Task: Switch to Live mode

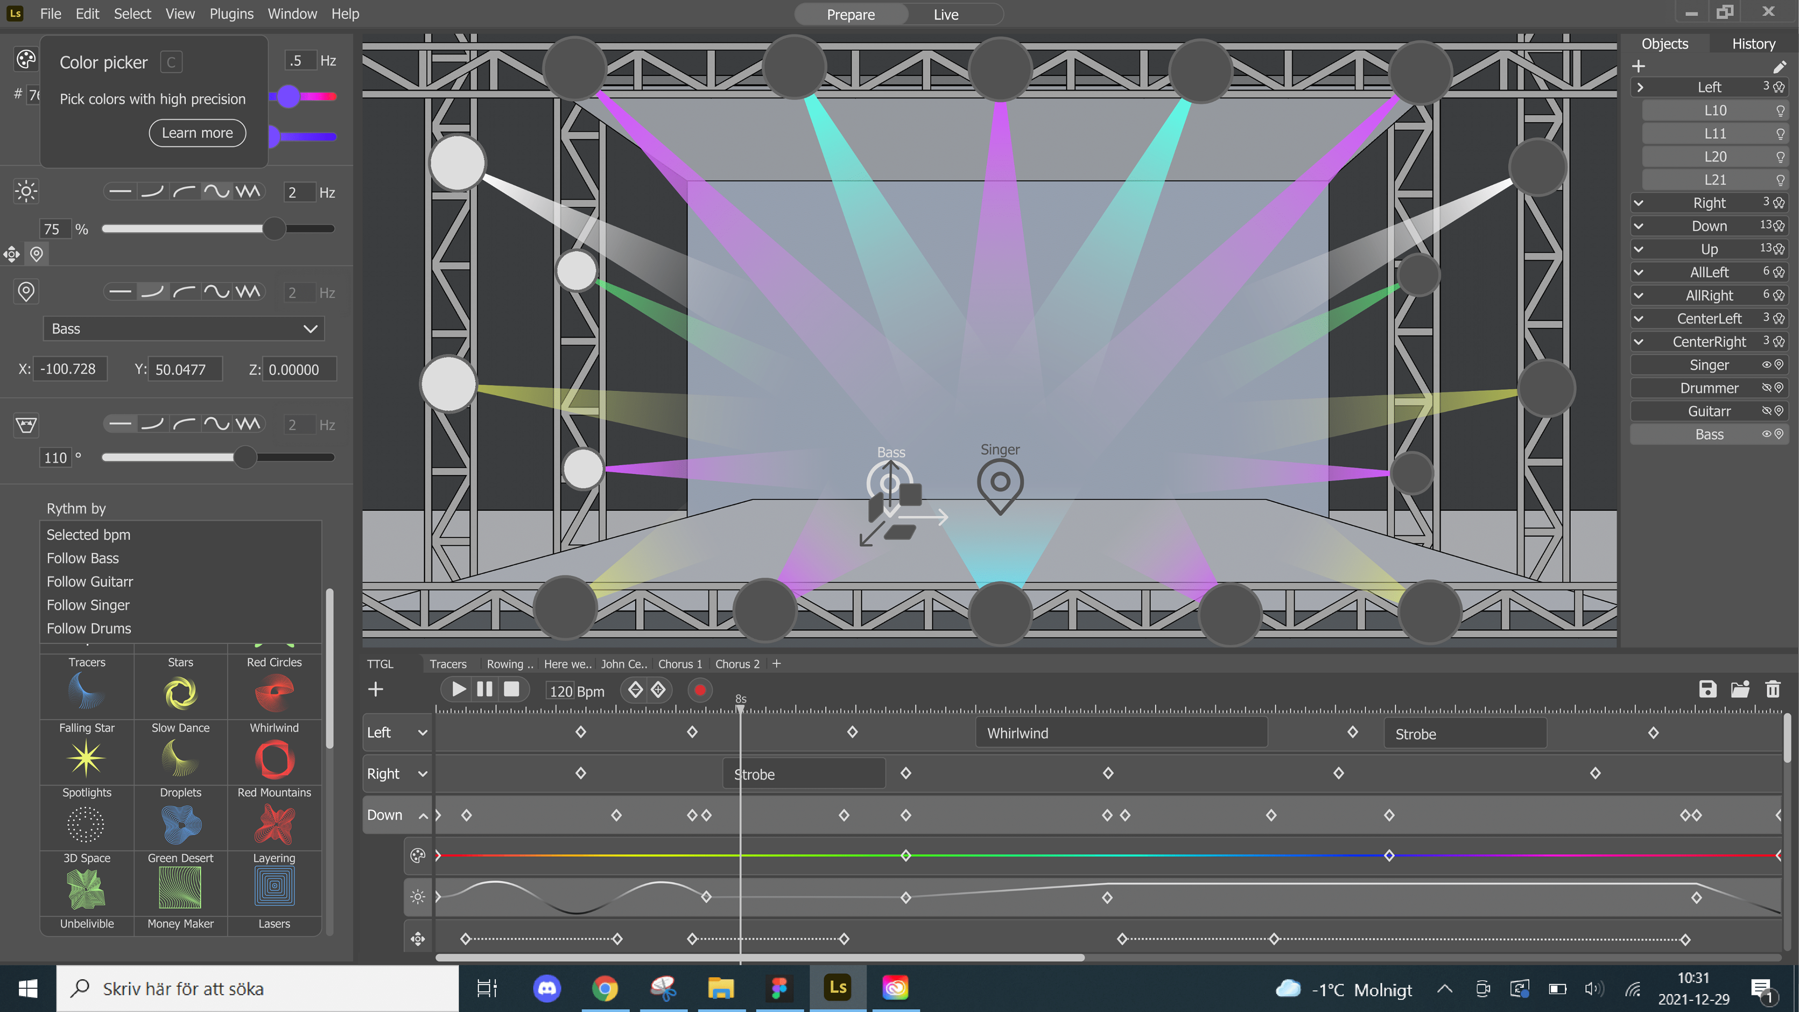Action: pyautogui.click(x=945, y=14)
